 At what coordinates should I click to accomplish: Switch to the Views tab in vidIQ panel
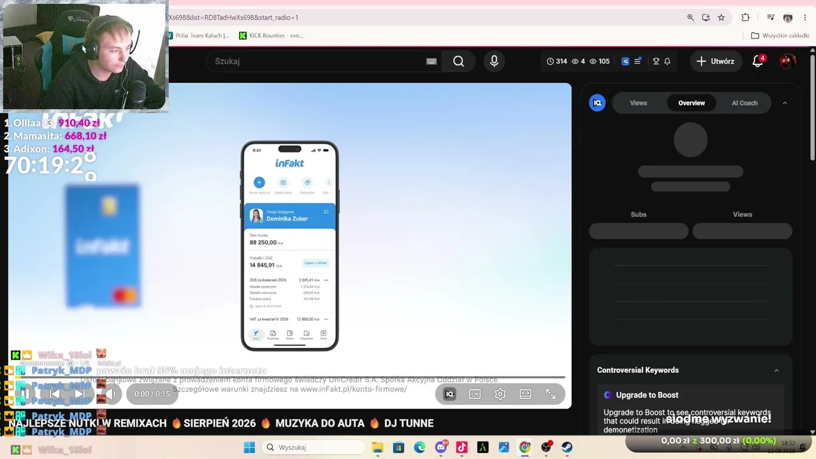[638, 103]
